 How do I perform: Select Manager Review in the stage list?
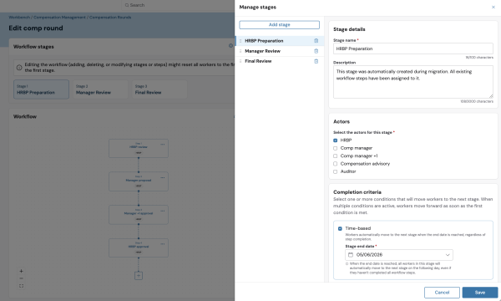pyautogui.click(x=280, y=51)
